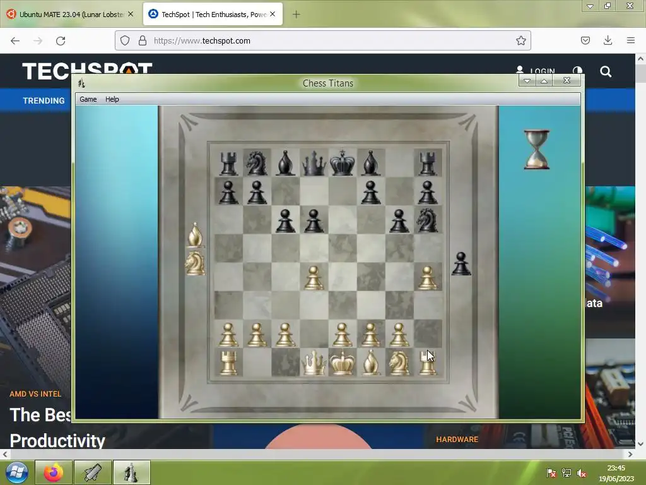Open the browser downloads panel
The width and height of the screenshot is (646, 485).
(608, 40)
